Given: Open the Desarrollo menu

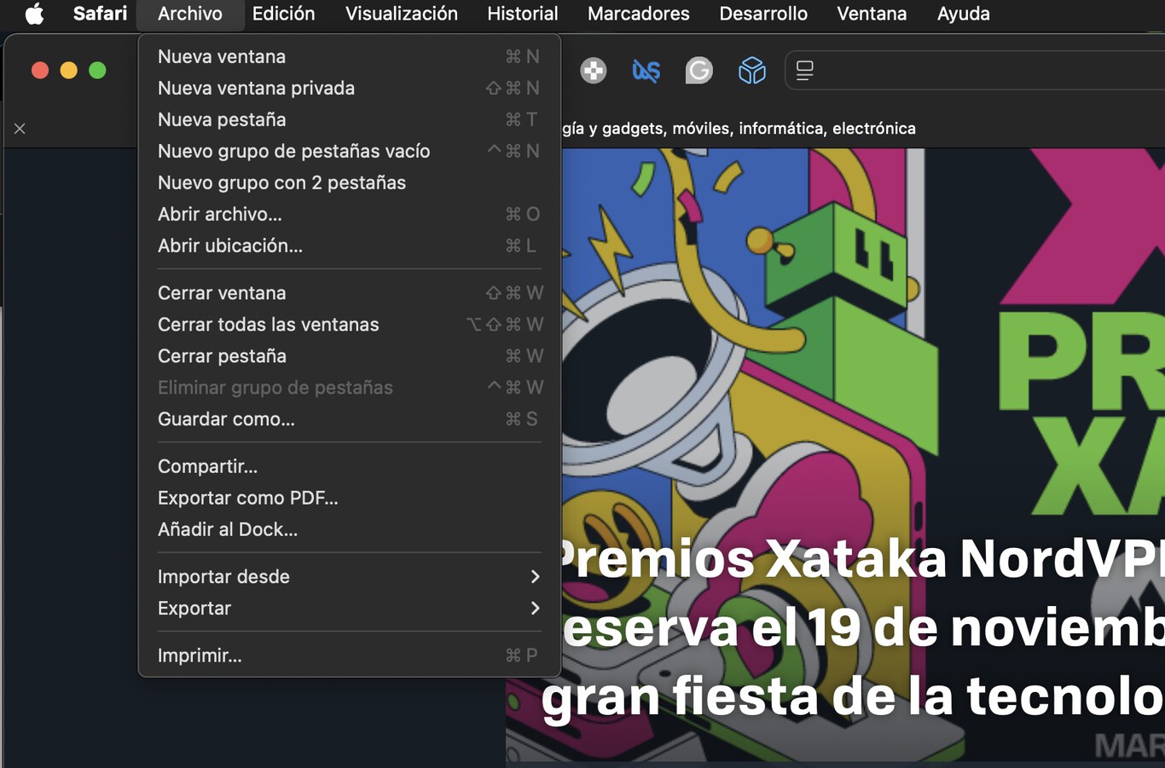Looking at the screenshot, I should tap(763, 14).
